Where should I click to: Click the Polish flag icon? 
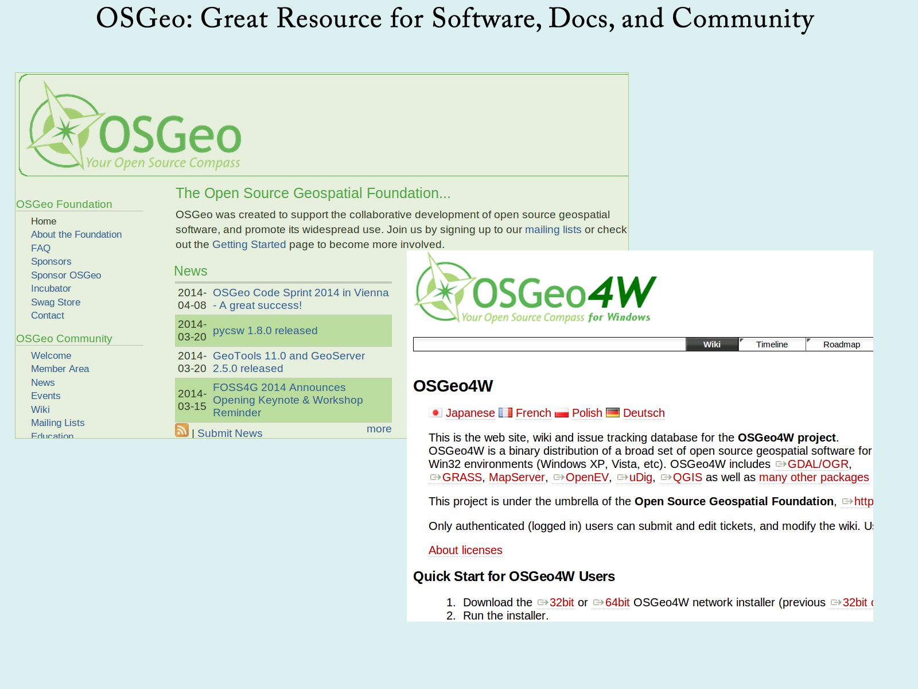tap(562, 413)
